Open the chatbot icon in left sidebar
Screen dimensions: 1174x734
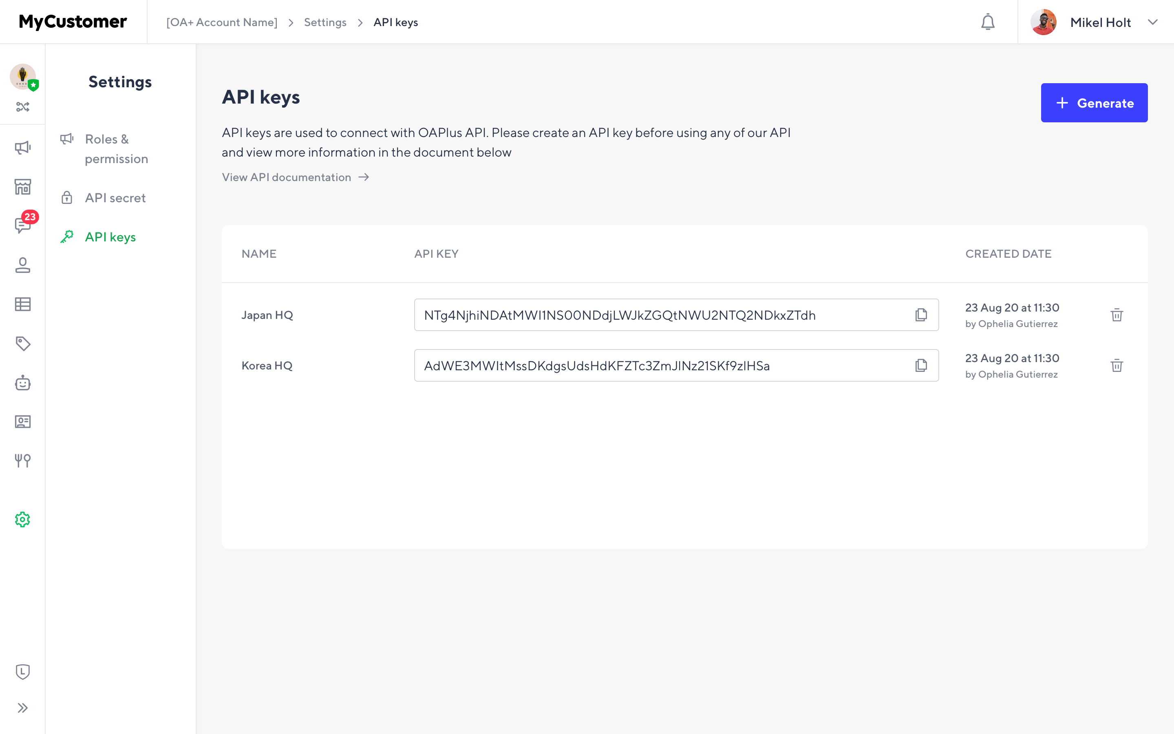point(22,383)
